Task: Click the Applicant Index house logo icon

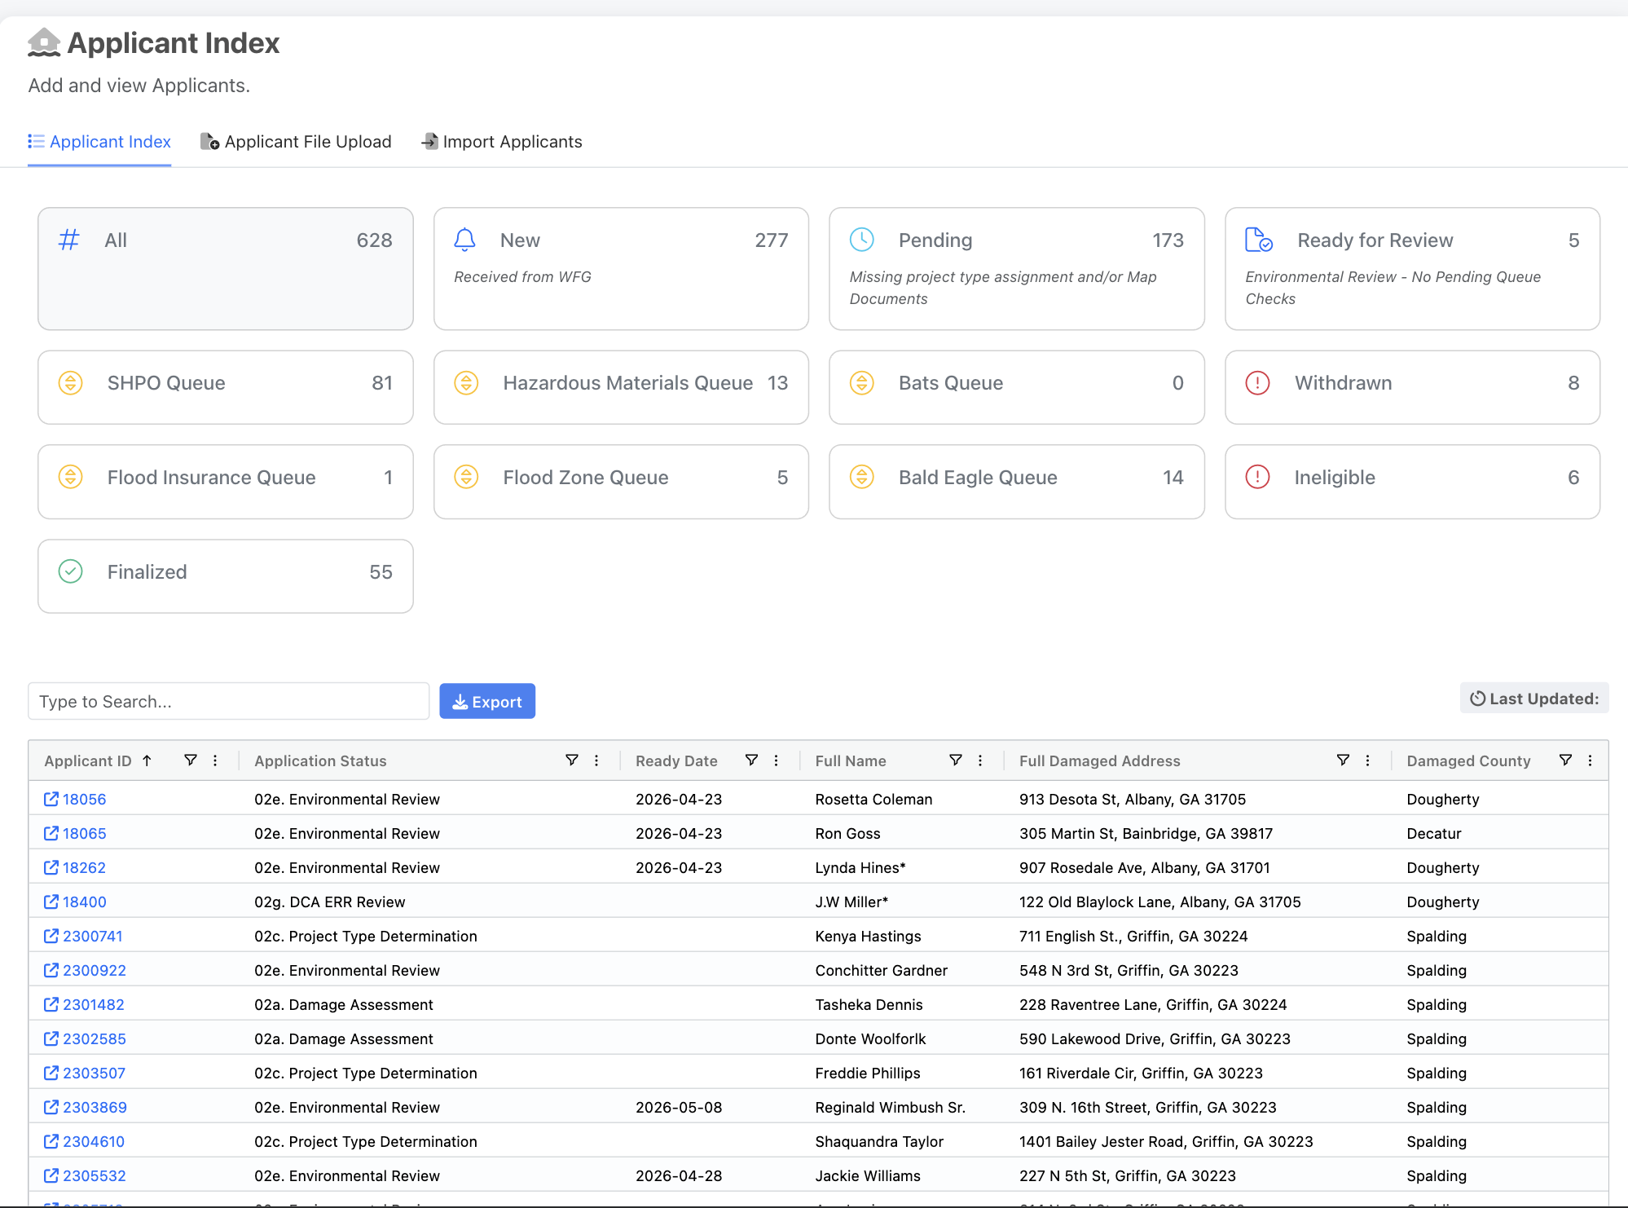Action: click(44, 42)
